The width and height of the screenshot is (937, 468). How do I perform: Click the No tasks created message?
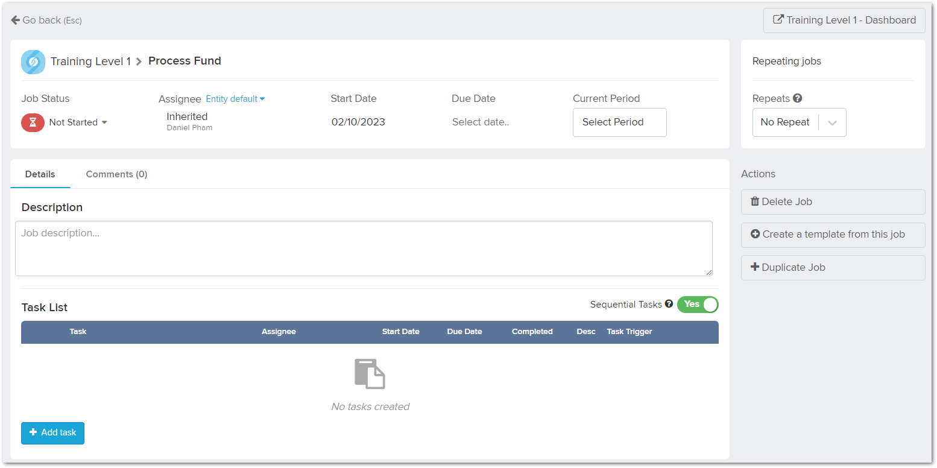pyautogui.click(x=370, y=407)
